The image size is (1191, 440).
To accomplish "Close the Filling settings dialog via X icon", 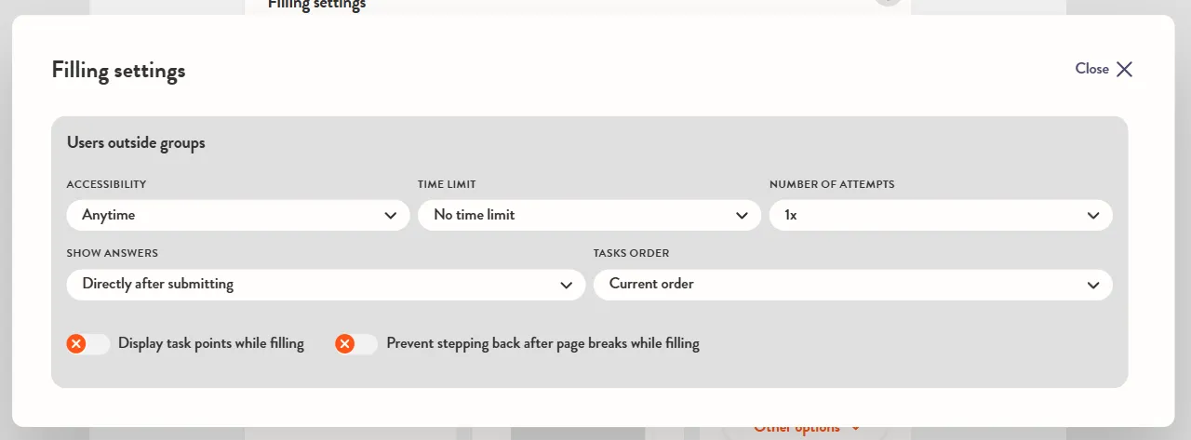I will coord(1124,69).
